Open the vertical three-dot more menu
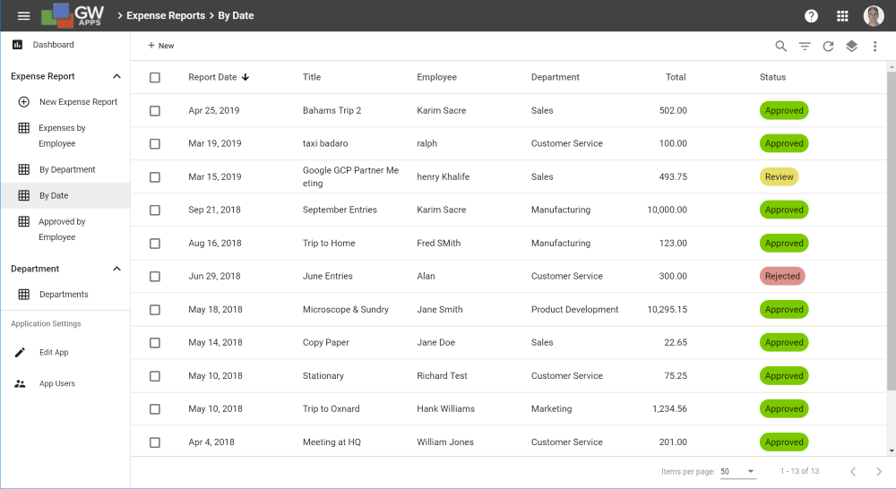The height and width of the screenshot is (489, 896). (874, 47)
